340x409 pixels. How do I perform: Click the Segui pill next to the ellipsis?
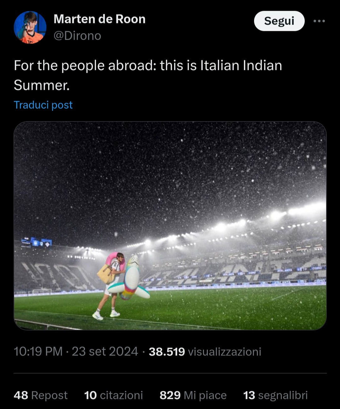279,21
